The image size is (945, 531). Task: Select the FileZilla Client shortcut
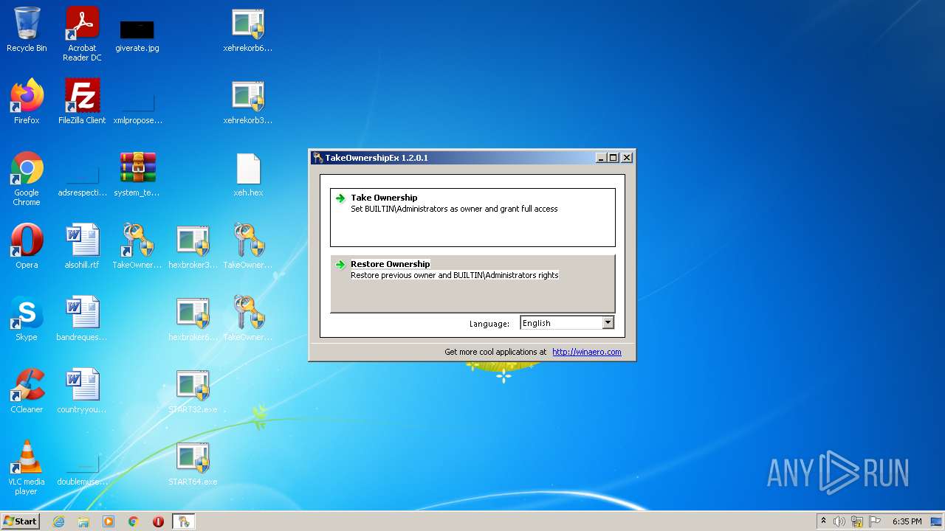pyautogui.click(x=82, y=102)
